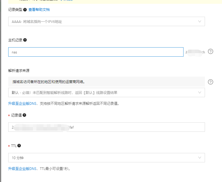Viewport: 222px width, 182px height.
Task: Click the chevron arrow in 记录类型 selector
Action: [200, 21]
